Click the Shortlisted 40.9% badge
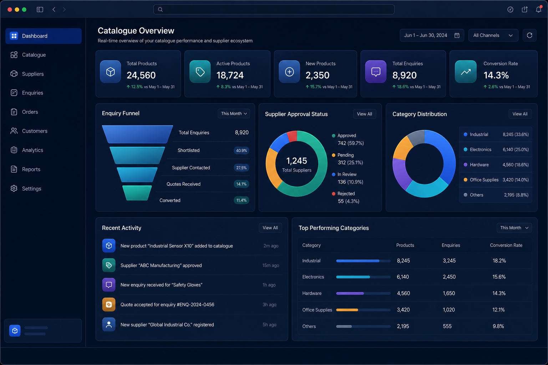The image size is (548, 365). pos(242,150)
